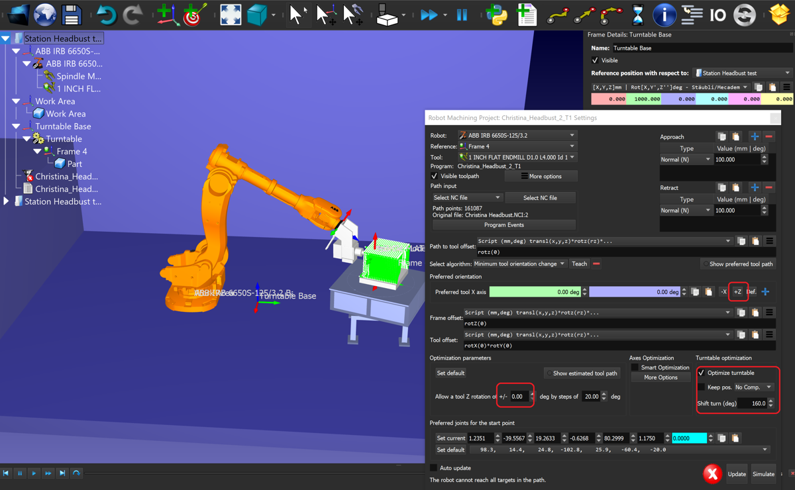The image size is (795, 490).
Task: Click the cyan joint value field
Action: tap(689, 438)
